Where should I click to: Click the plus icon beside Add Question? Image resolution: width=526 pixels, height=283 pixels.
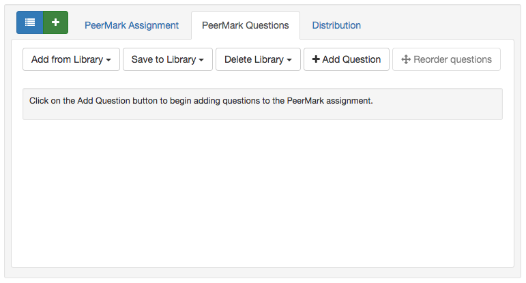pyautogui.click(x=316, y=59)
